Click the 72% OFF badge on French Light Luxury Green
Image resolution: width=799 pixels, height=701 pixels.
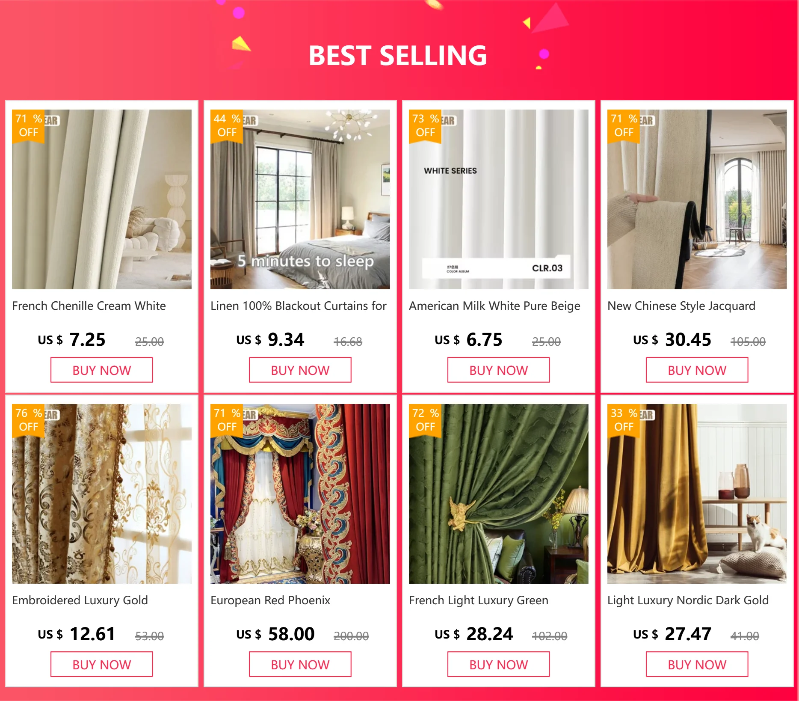click(425, 420)
